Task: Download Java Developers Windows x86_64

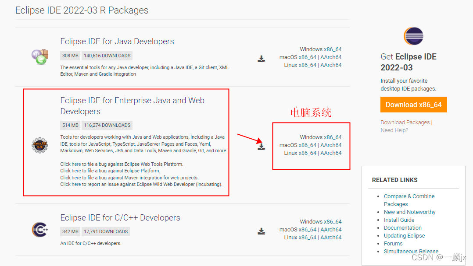Action: point(333,49)
